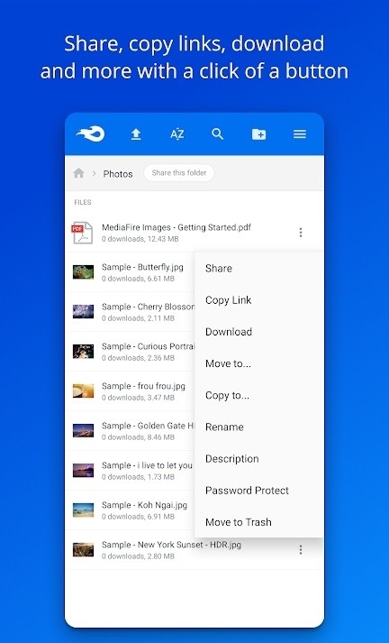The height and width of the screenshot is (643, 389).
Task: Choose Password Protect from the menu
Action: [x=247, y=491]
